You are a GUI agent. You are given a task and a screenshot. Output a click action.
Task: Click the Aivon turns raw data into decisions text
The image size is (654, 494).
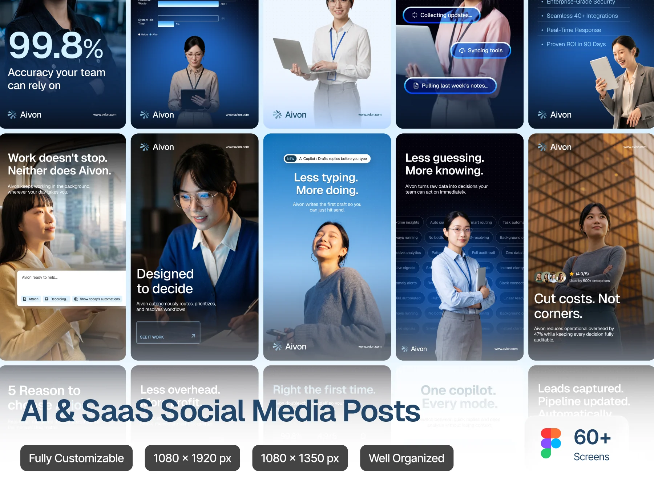click(x=447, y=189)
